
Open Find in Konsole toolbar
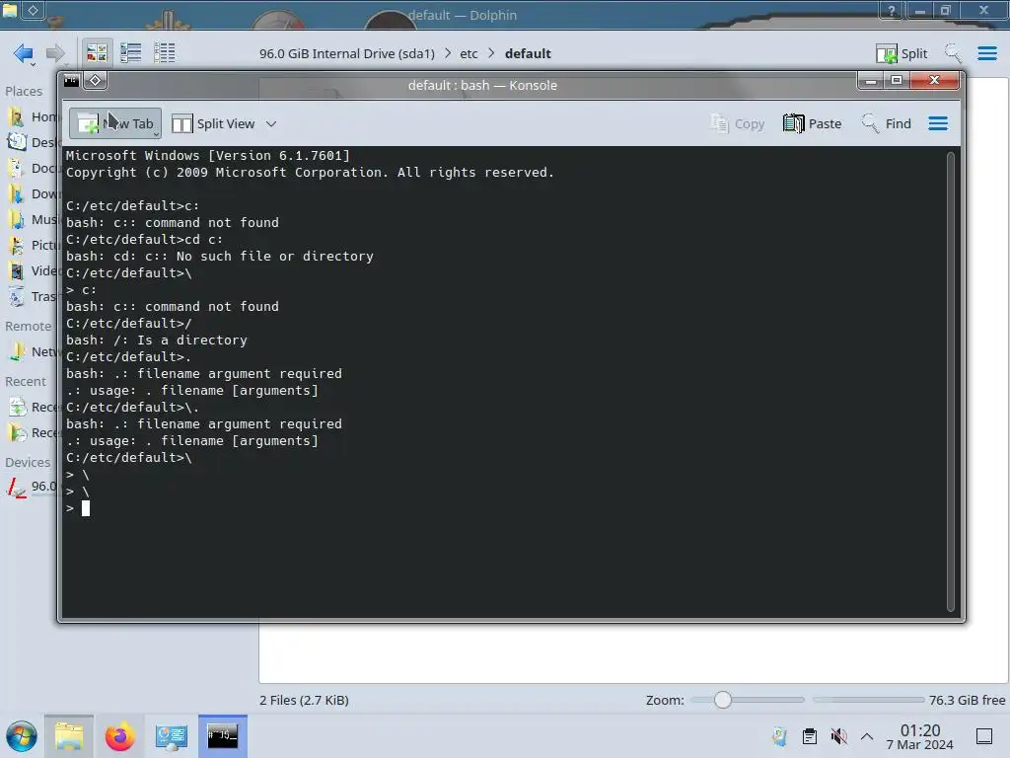887,123
